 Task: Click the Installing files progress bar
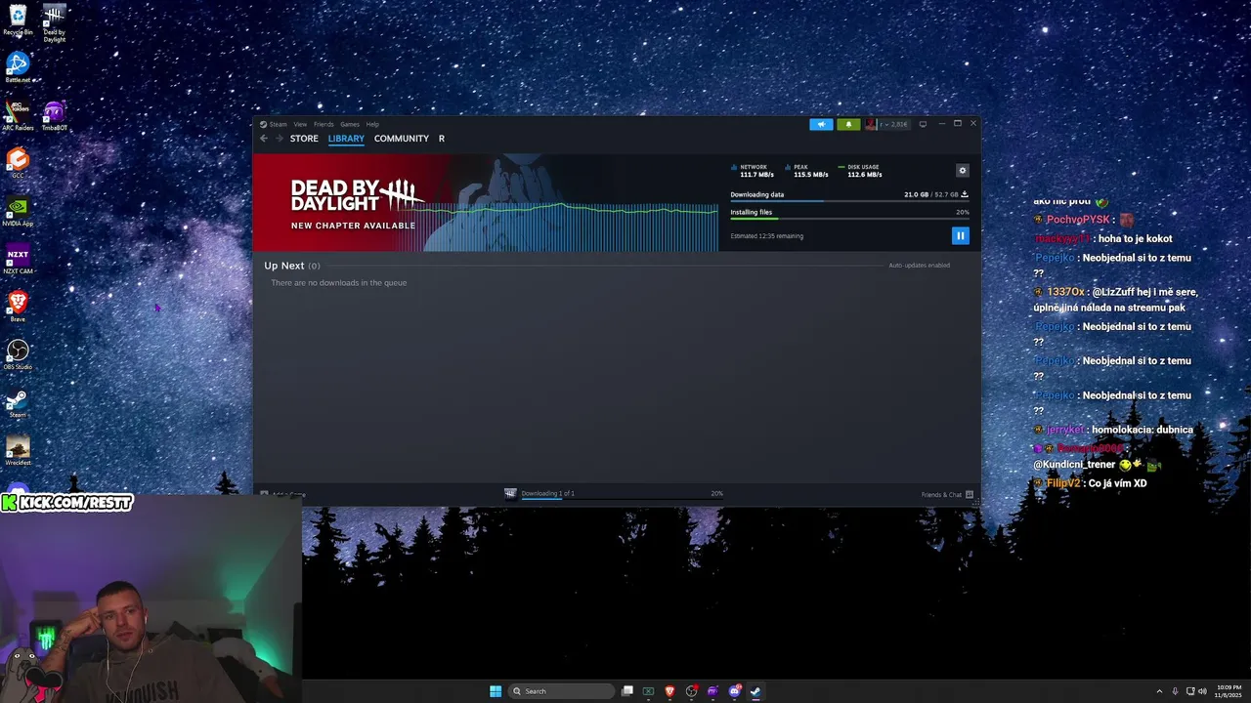[849, 219]
